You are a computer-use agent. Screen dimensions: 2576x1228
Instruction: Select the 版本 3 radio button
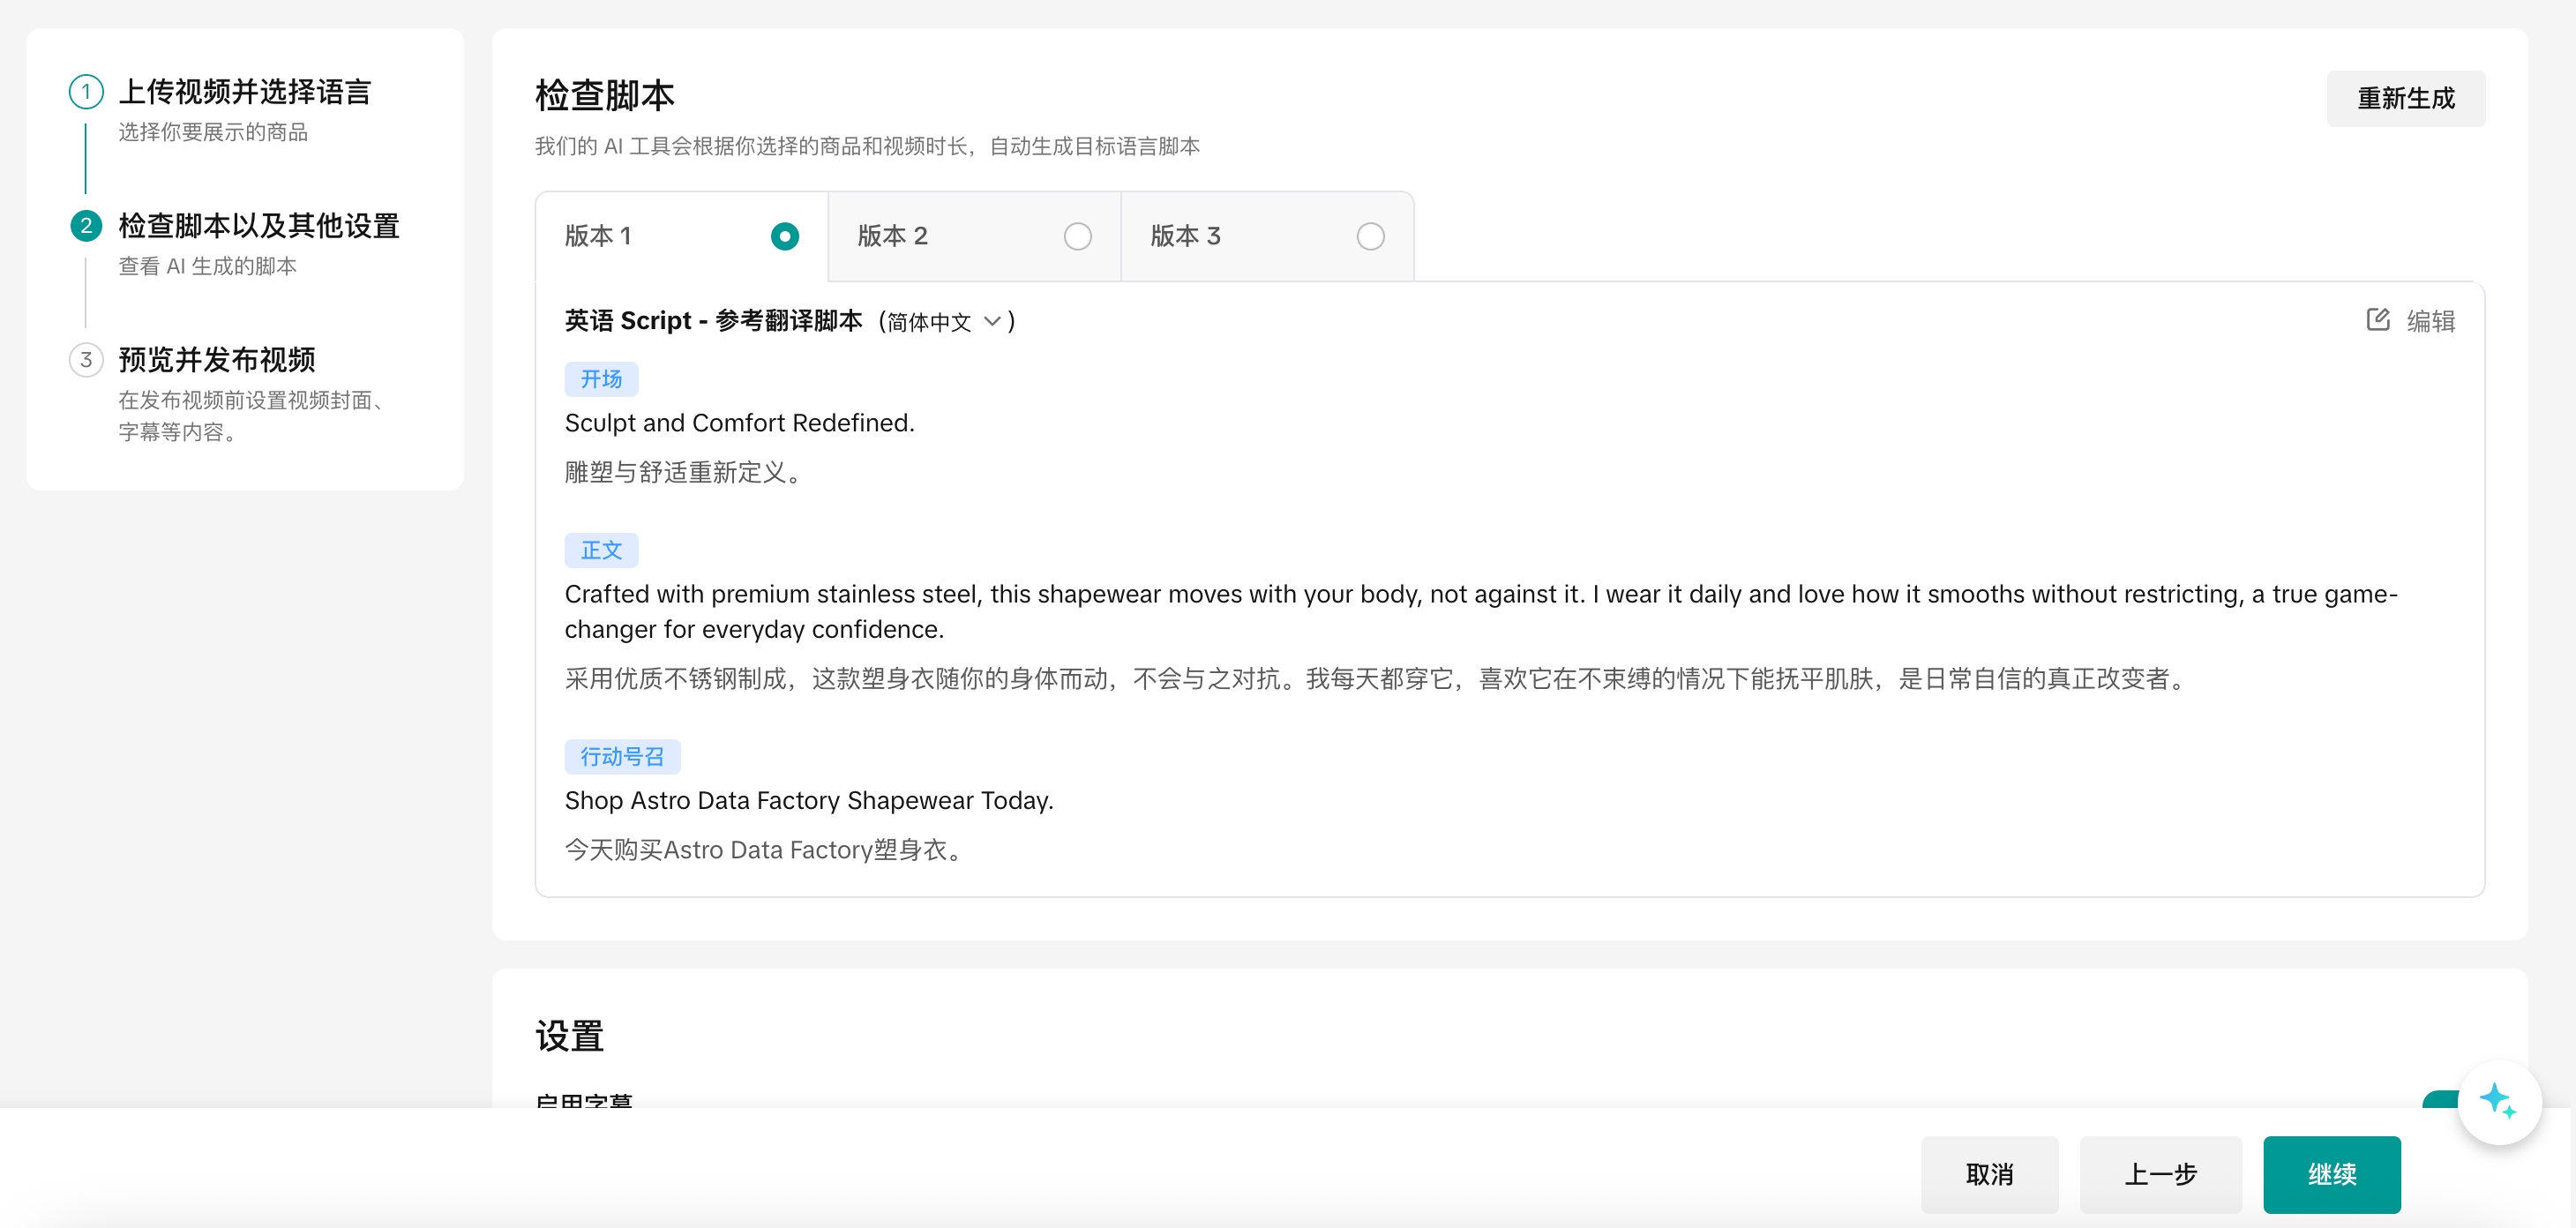pyautogui.click(x=1370, y=237)
